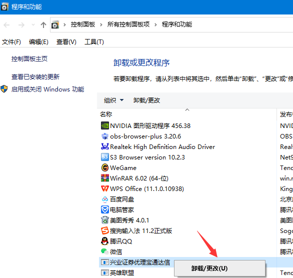Viewport: 293px width, 278px height.
Task: Select 搜狗输入法 11.2正式版 entry
Action: (x=141, y=230)
